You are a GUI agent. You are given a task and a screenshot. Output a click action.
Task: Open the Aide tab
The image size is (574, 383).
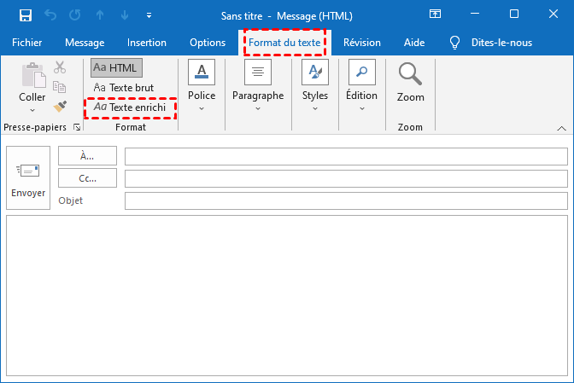tap(414, 43)
